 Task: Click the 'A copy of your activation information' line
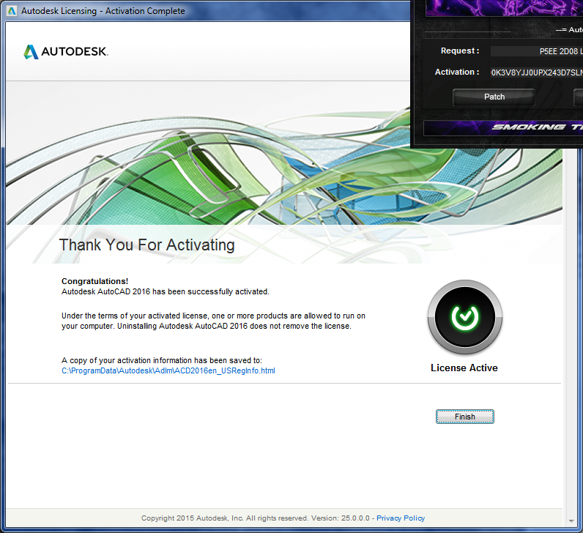[x=162, y=360]
